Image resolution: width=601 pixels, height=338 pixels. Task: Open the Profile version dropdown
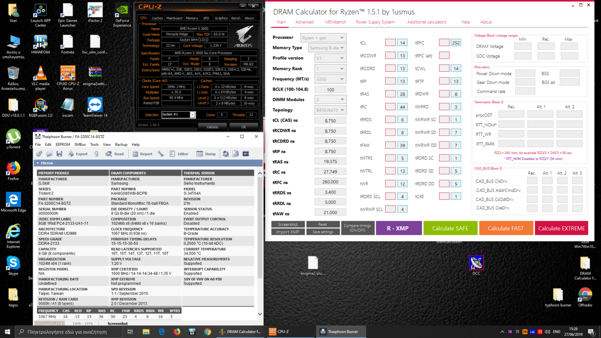(330, 58)
